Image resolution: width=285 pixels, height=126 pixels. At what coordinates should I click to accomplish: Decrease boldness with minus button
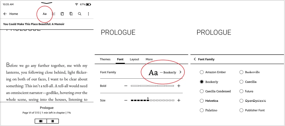[126, 86]
